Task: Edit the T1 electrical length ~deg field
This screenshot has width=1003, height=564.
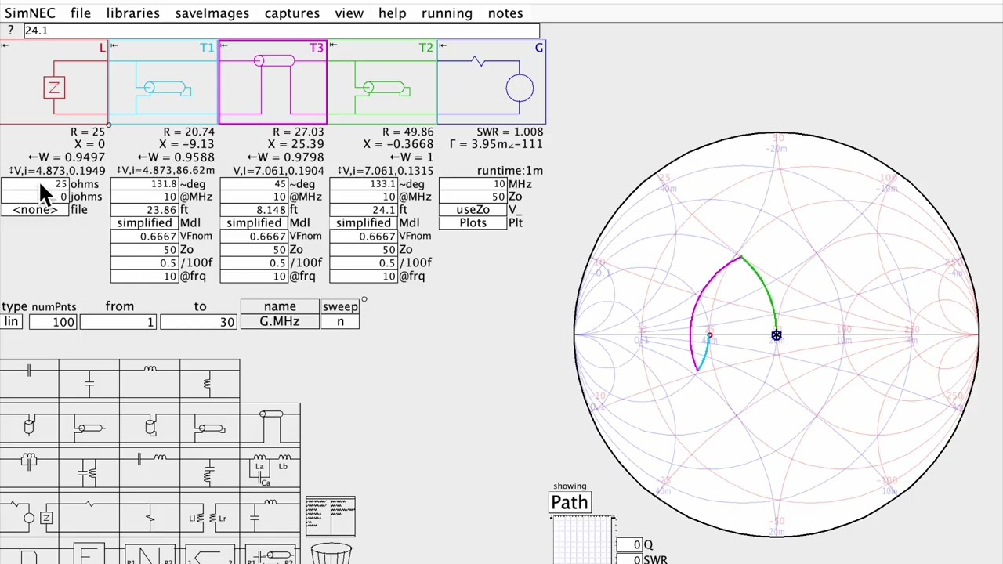Action: 144,184
